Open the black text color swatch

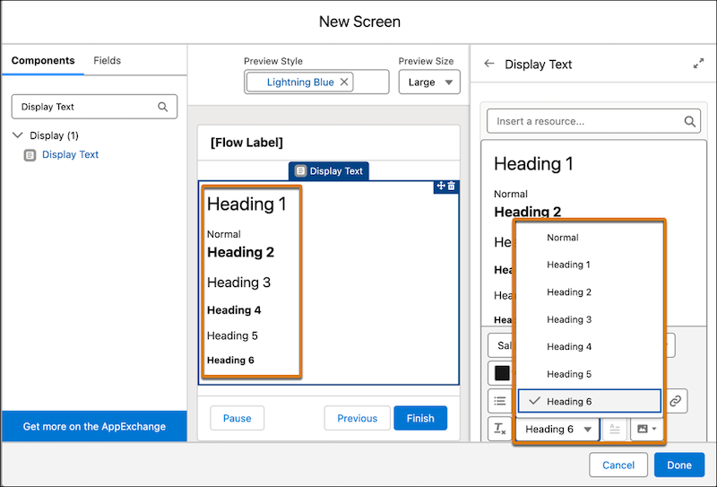pyautogui.click(x=502, y=373)
